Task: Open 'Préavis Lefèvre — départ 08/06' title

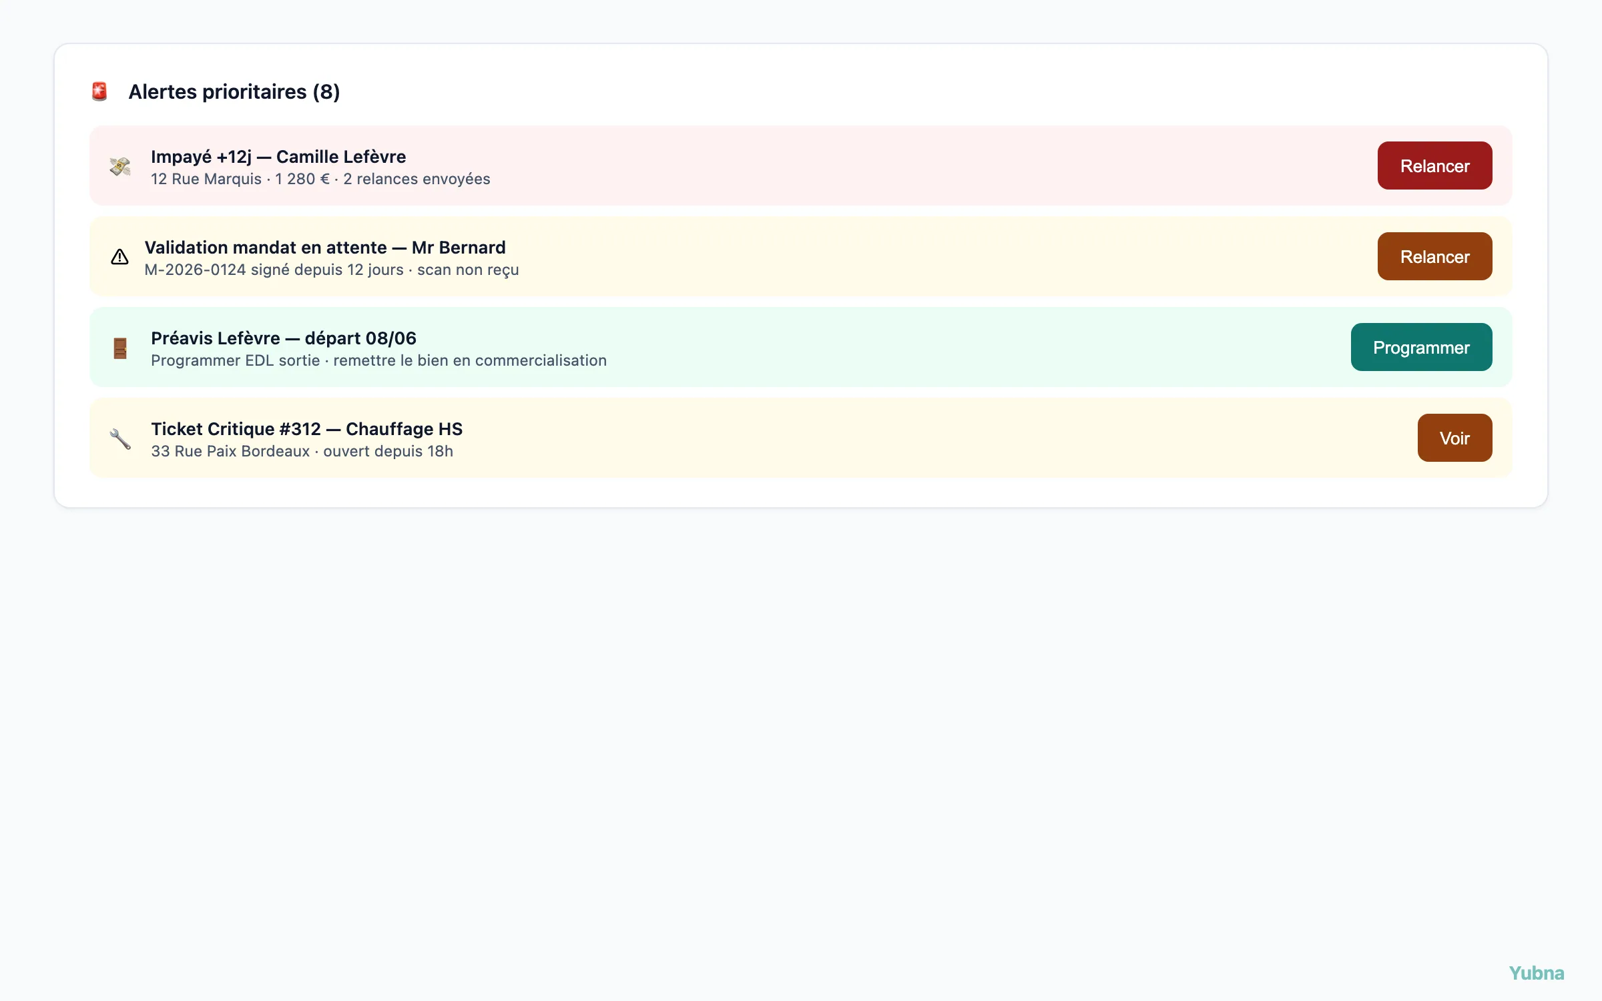Action: coord(284,338)
